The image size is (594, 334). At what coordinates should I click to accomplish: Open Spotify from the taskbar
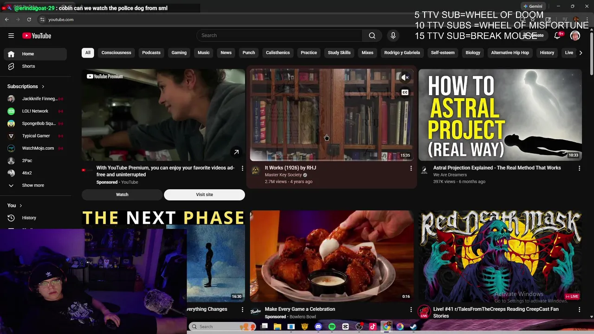pos(332,327)
